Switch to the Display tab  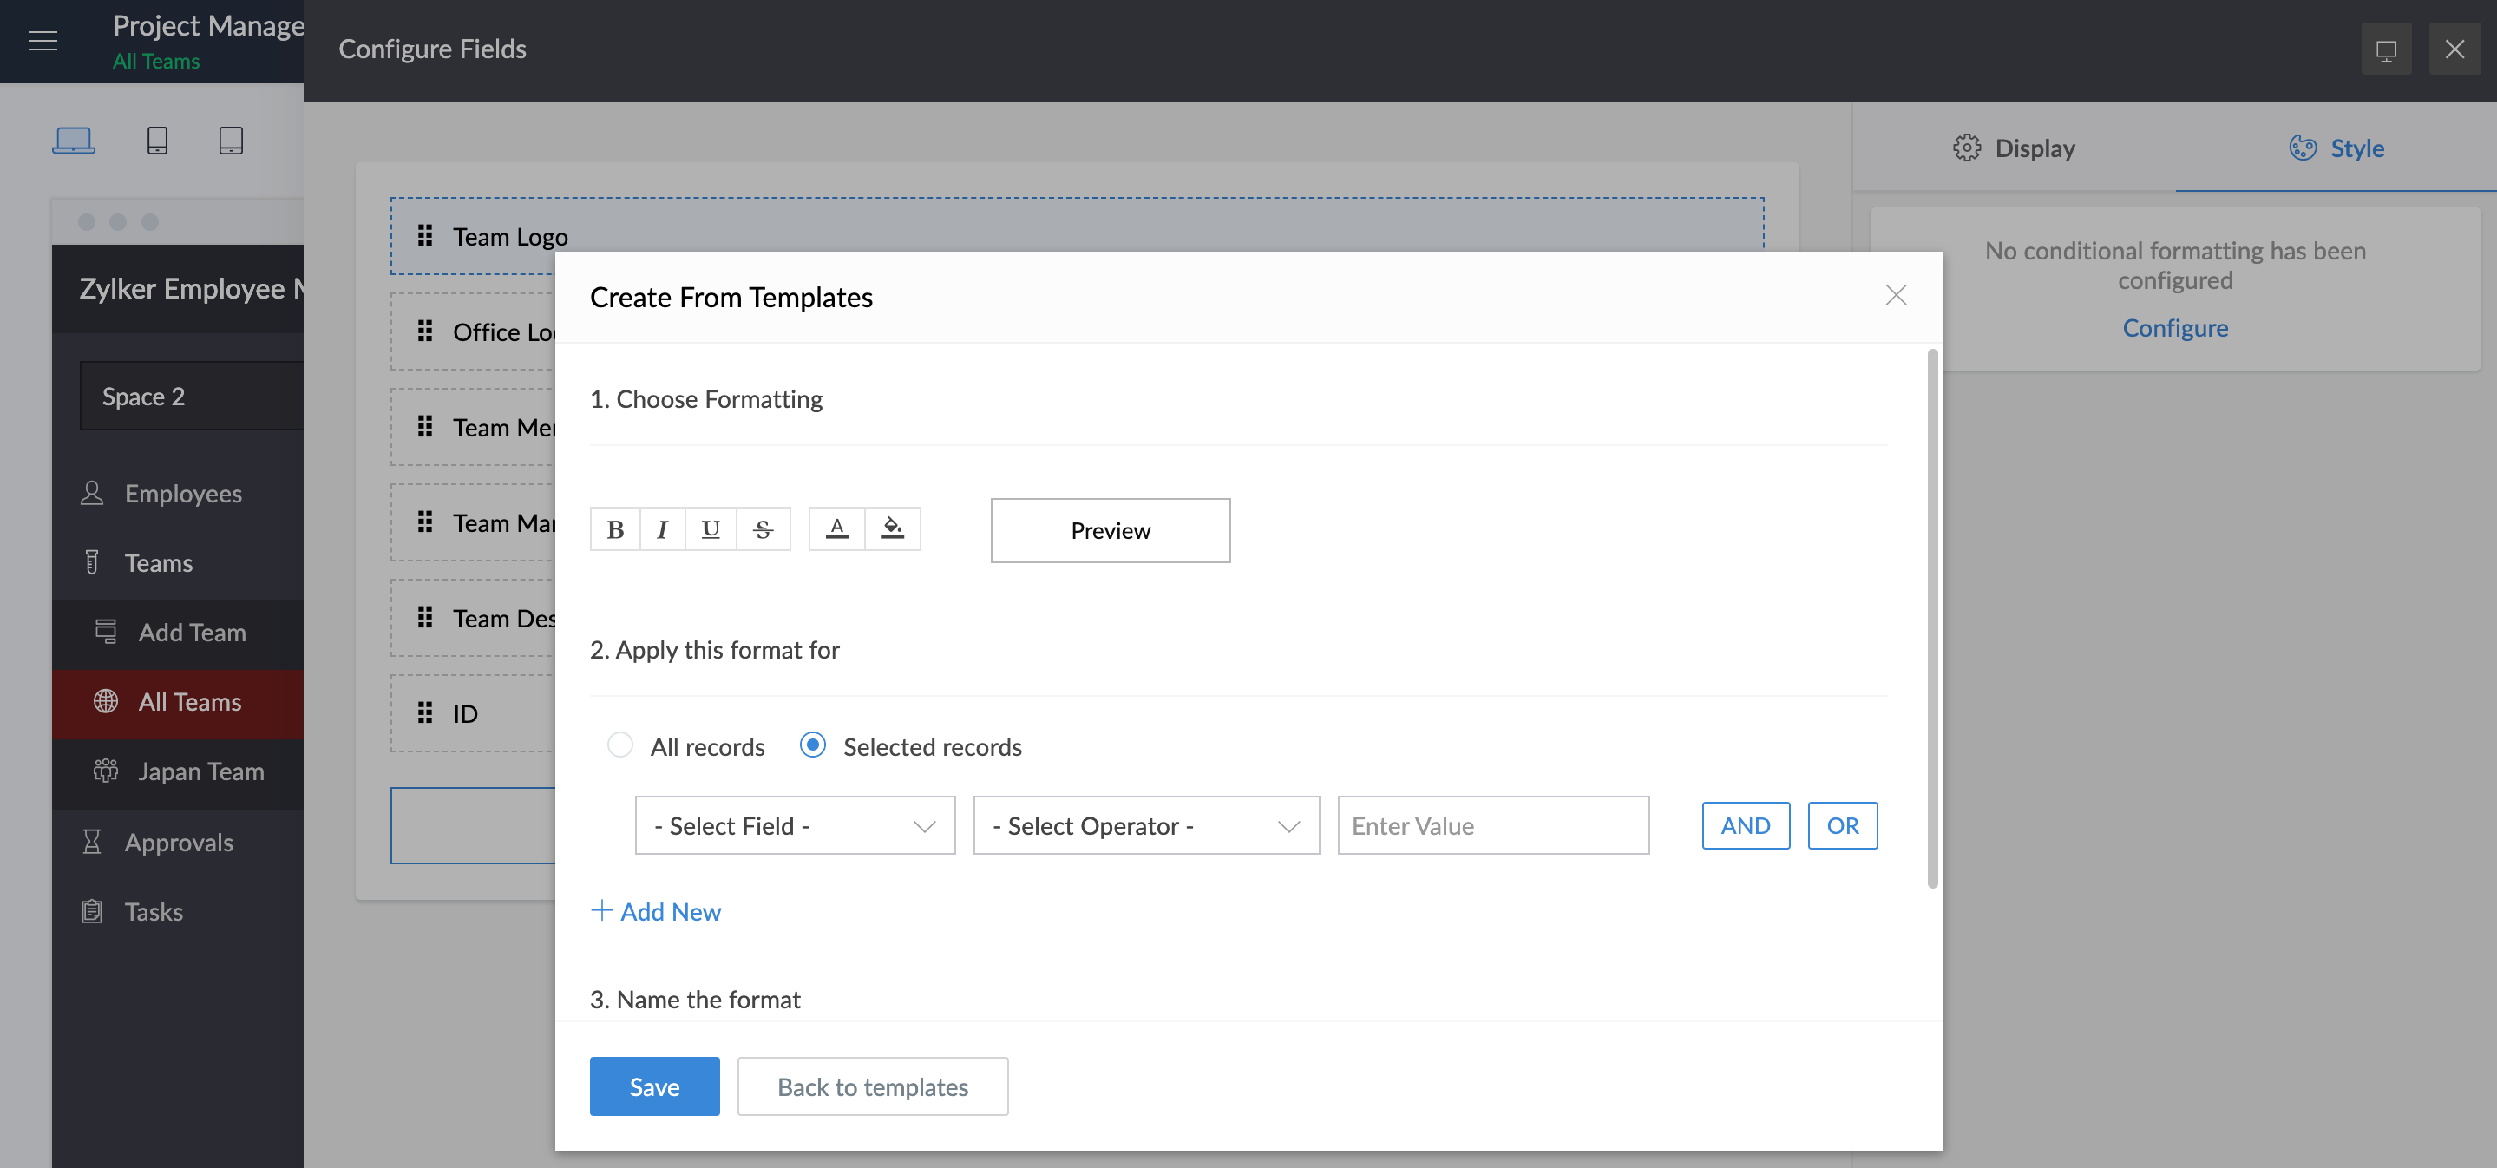click(2015, 148)
